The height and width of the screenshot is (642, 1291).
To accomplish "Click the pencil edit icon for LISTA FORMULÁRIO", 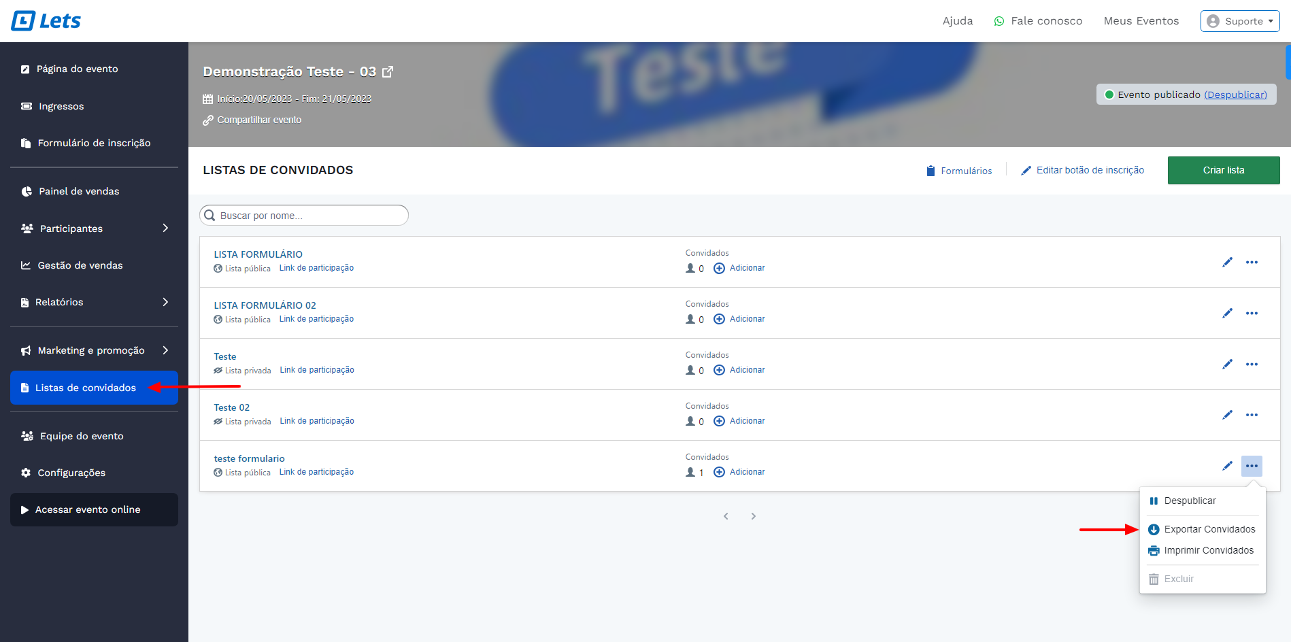I will [x=1227, y=263].
